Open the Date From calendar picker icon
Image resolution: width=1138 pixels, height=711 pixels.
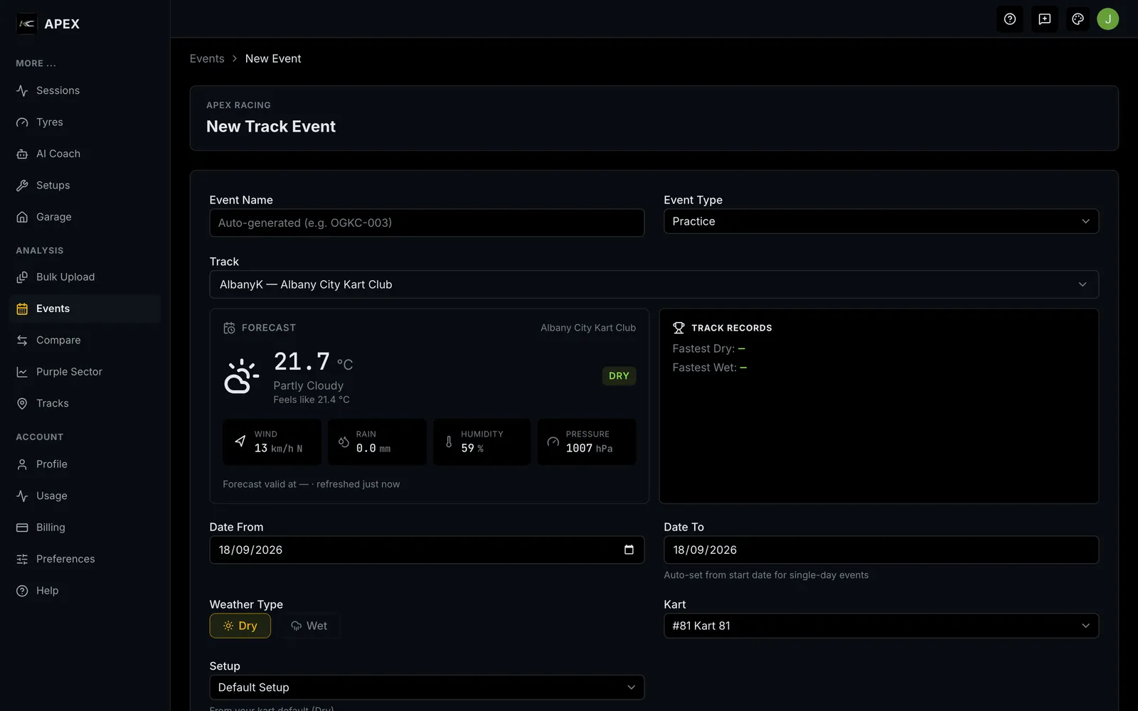coord(629,550)
